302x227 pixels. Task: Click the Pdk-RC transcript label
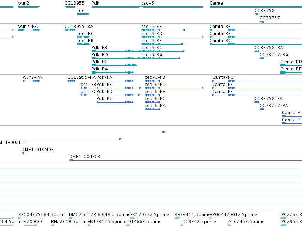point(99,62)
